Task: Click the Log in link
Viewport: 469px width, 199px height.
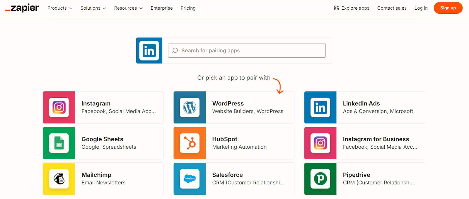Action: [421, 8]
